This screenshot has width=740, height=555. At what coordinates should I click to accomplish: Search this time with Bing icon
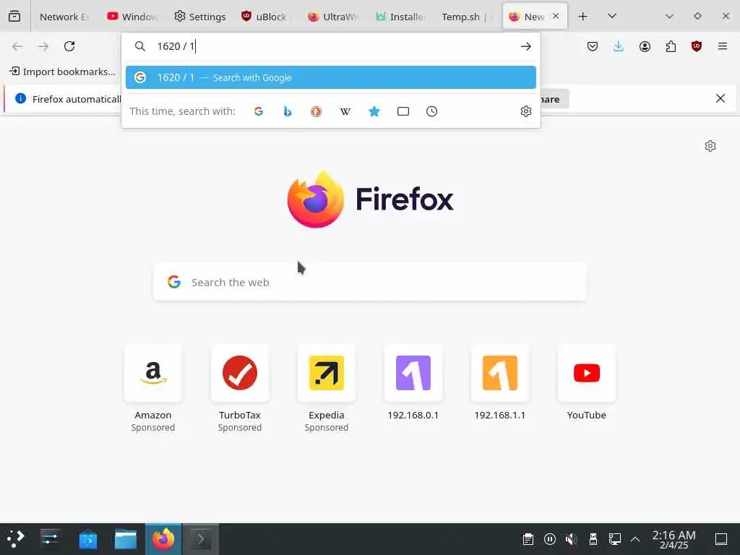[x=288, y=111]
